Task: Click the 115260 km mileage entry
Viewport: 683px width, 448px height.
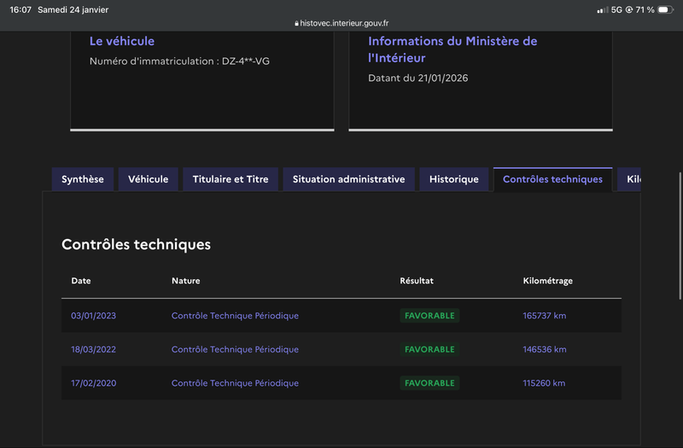Action: point(544,383)
